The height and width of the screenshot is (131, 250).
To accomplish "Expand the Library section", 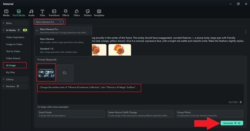I will (15, 79).
